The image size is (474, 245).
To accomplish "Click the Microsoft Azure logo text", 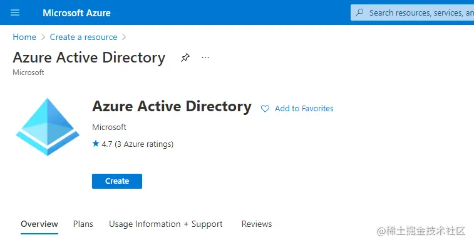I will click(76, 13).
